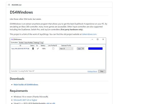156x104 pixels.
Task: Open the Halo CE selected profile dropdown
Action: (66, 49)
